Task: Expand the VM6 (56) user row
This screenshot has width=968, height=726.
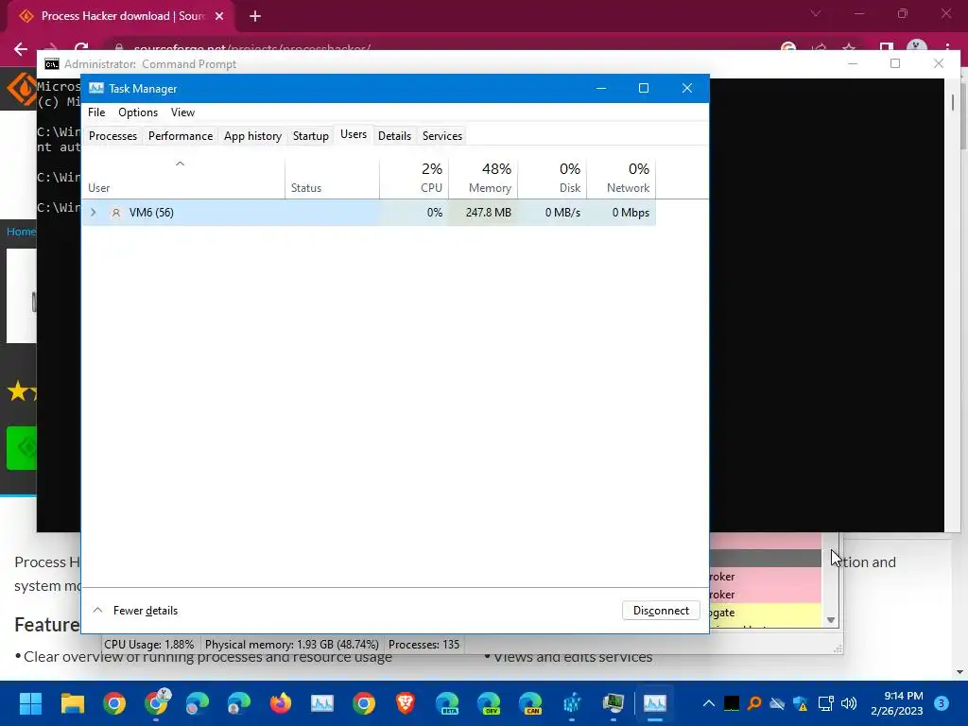Action: click(x=94, y=213)
